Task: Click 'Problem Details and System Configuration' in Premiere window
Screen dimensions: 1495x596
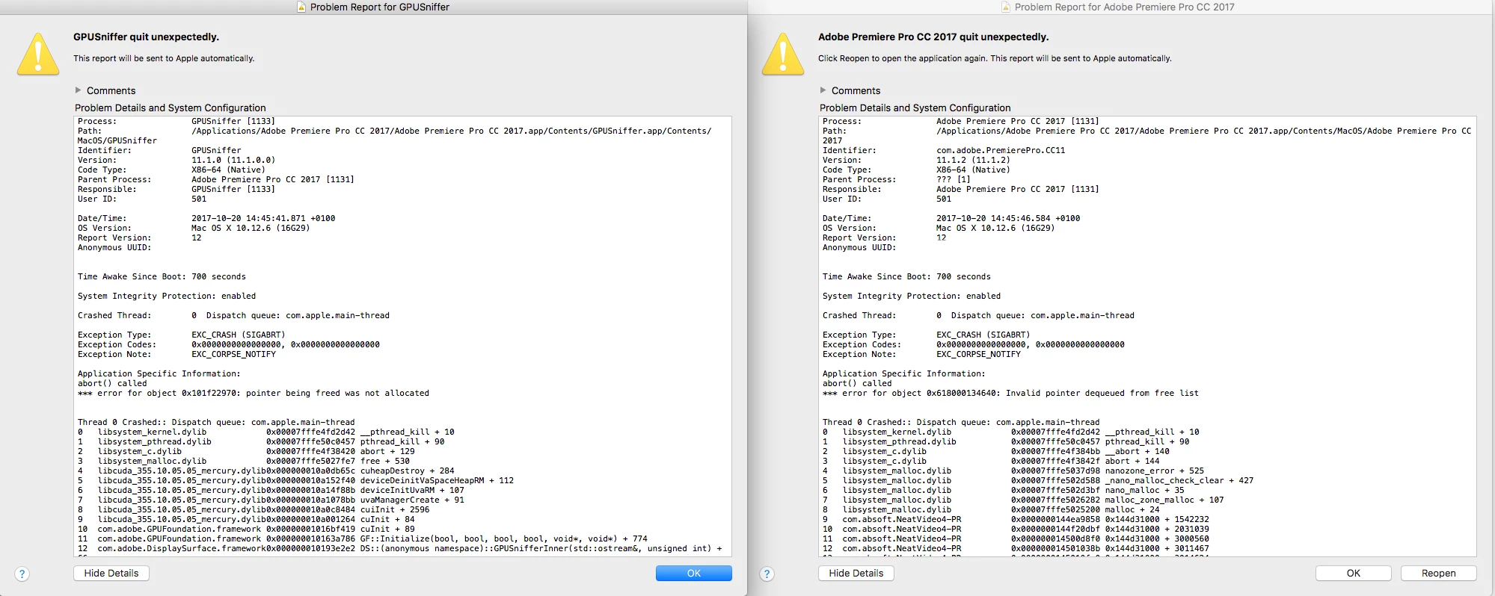Action: 915,108
